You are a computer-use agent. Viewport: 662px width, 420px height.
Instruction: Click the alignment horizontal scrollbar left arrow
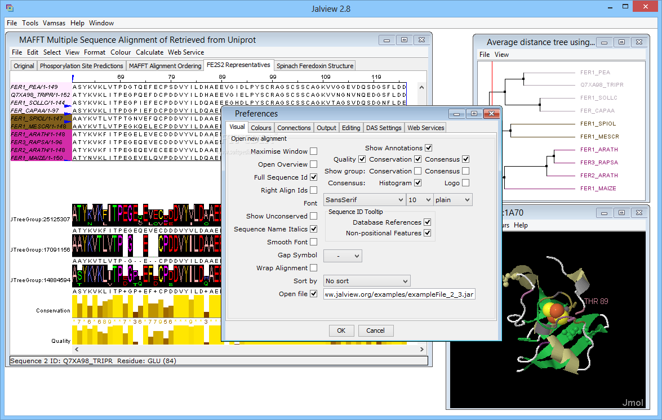pos(77,349)
